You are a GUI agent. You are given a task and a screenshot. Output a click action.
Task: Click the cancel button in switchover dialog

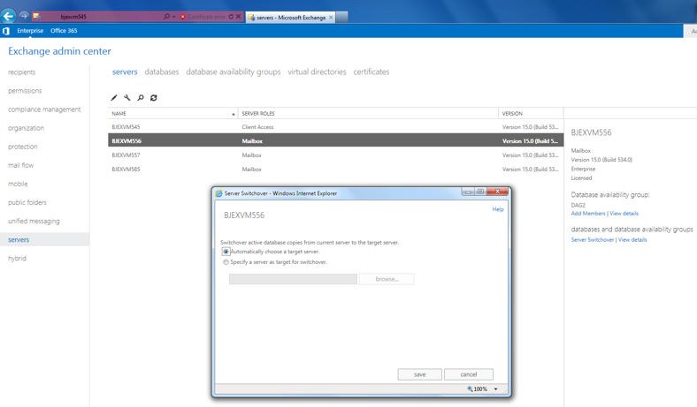tap(469, 374)
